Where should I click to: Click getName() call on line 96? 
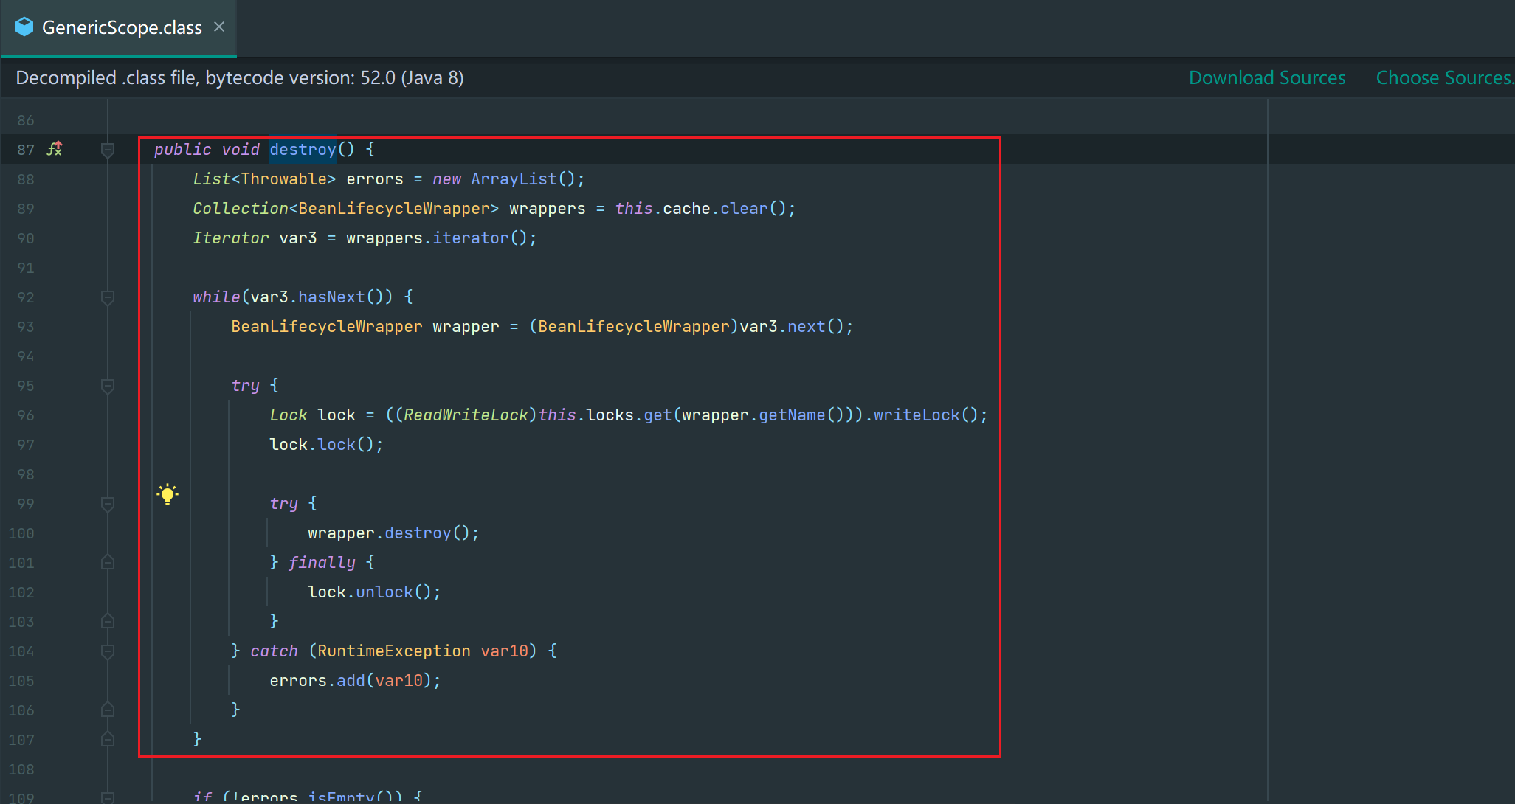point(801,415)
